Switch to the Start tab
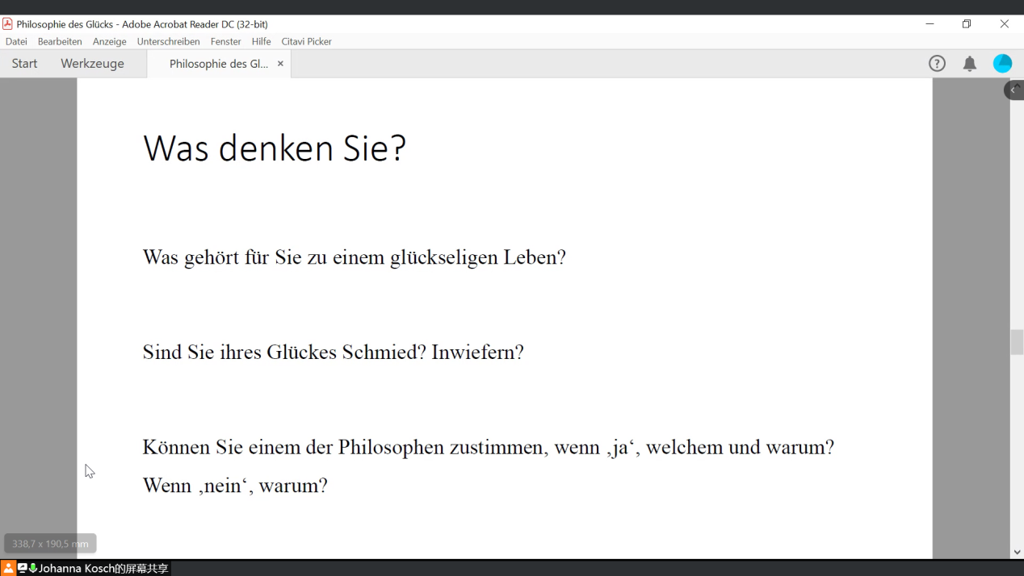The image size is (1024, 576). (24, 64)
